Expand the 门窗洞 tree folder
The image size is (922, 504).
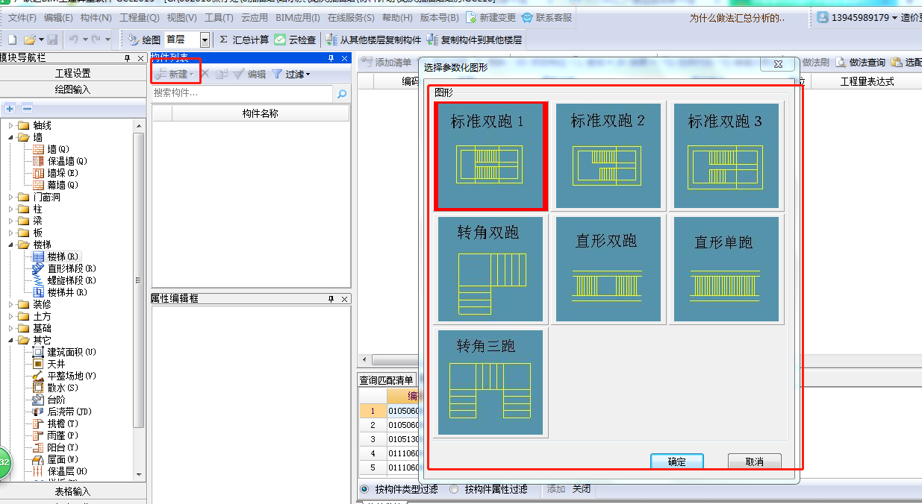[x=11, y=198]
